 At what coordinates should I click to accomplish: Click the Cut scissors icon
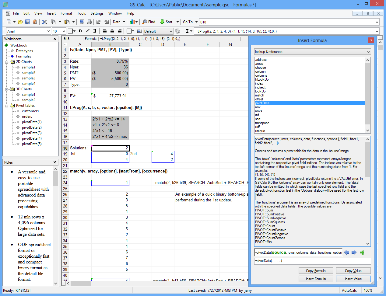(44, 22)
